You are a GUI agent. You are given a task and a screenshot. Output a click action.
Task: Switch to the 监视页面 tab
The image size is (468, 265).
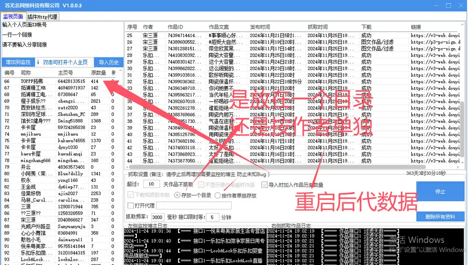click(13, 16)
